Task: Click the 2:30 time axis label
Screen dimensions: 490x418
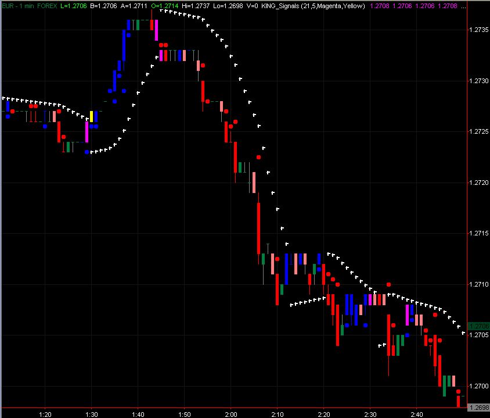Action: tap(370, 415)
